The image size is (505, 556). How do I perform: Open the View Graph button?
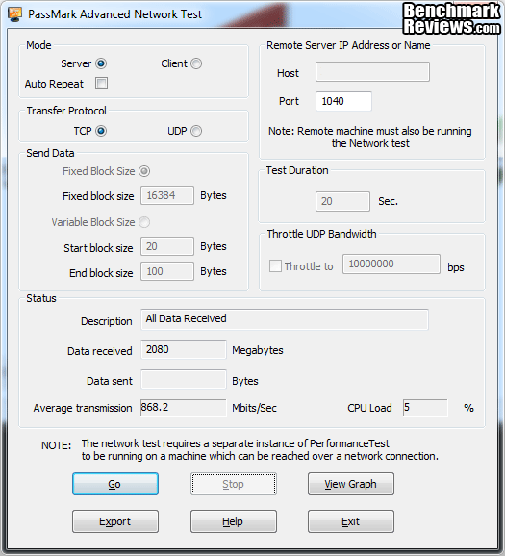click(351, 484)
